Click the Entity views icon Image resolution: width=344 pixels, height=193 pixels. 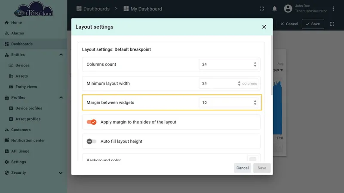tap(11, 87)
